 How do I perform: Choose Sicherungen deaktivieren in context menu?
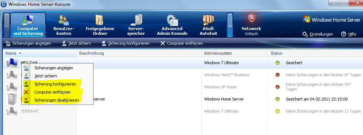pos(57,100)
